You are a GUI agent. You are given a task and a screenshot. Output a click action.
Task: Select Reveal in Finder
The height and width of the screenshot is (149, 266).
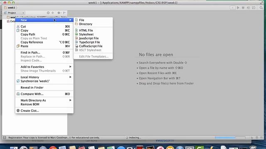point(44,87)
